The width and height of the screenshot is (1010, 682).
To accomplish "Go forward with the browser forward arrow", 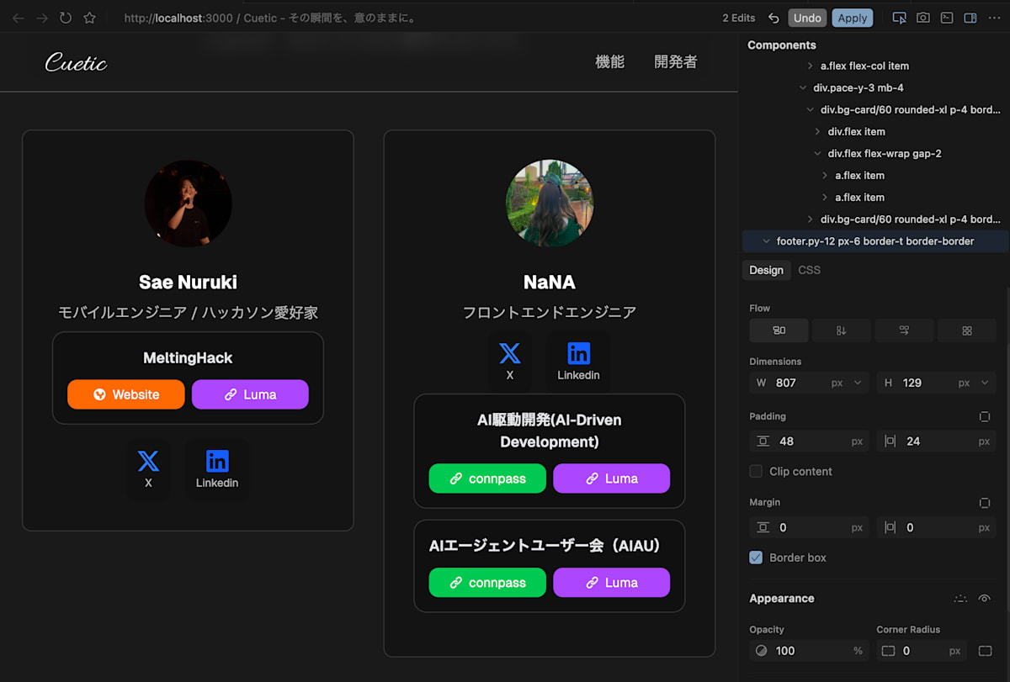I will [x=42, y=18].
